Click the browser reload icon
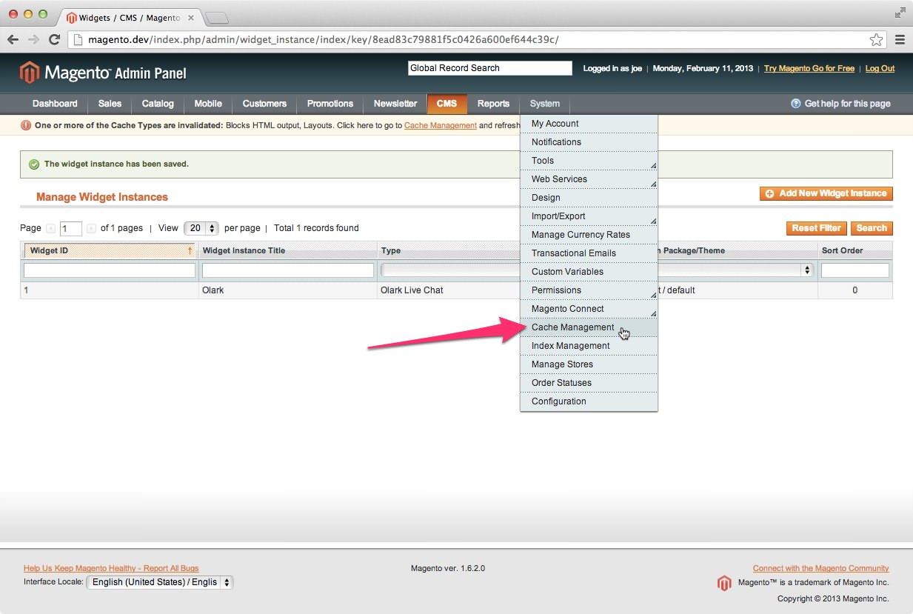This screenshot has height=614, width=913. point(54,39)
